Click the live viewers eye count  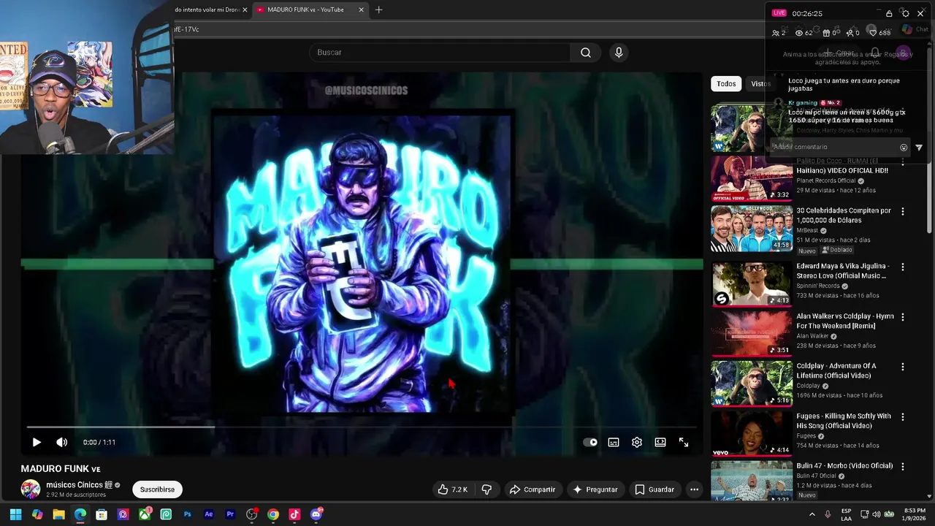click(x=804, y=33)
